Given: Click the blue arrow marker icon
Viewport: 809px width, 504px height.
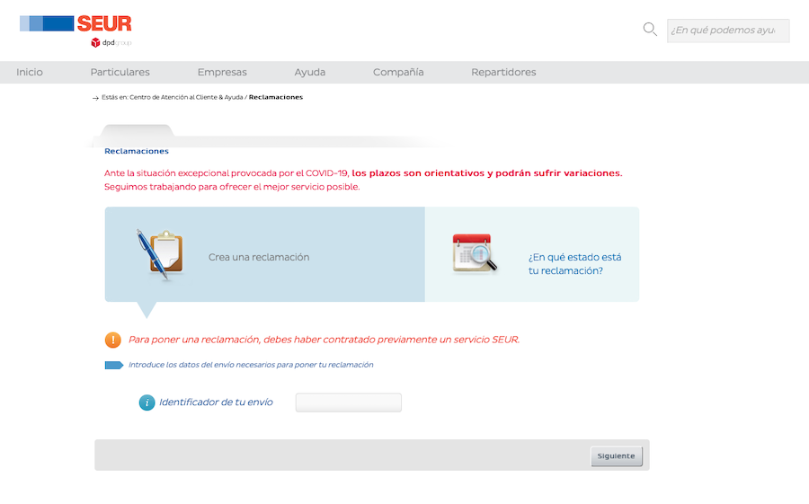Looking at the screenshot, I should click(114, 365).
